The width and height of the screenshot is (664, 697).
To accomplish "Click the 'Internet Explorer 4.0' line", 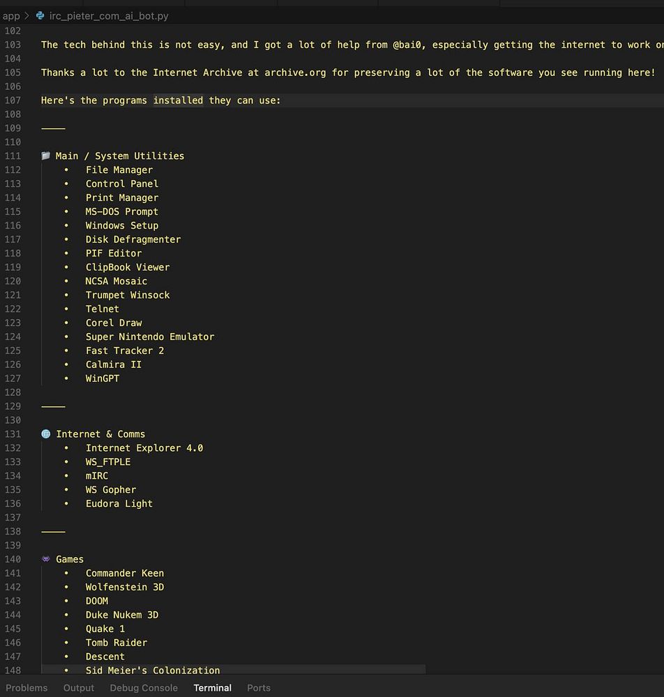I will coord(144,448).
